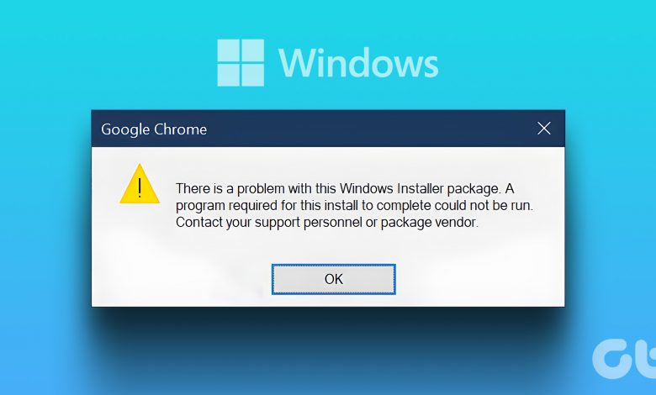Click the 'program required for this install' line
This screenshot has width=656, height=395.
coord(354,206)
